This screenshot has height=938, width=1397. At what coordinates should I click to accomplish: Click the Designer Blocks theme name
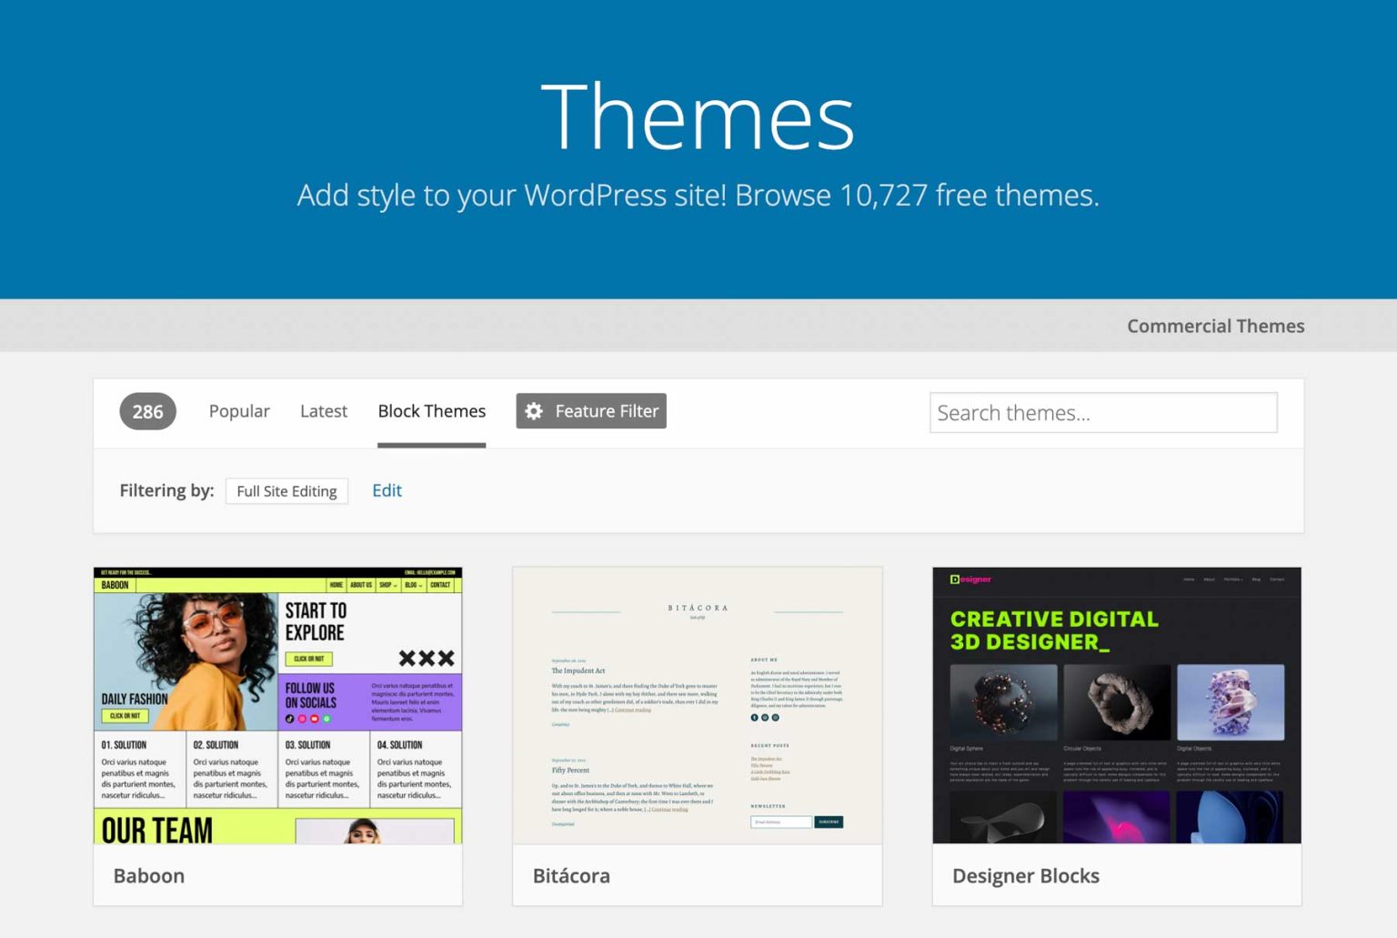pos(1025,875)
